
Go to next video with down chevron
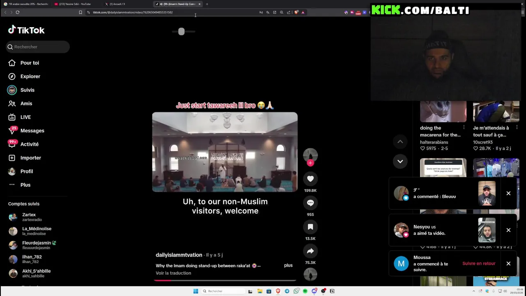[x=400, y=162]
